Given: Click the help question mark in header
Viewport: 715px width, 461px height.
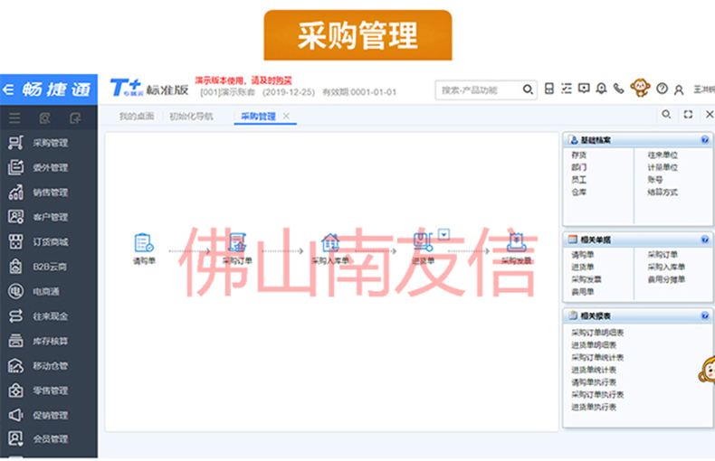Looking at the screenshot, I should [662, 89].
